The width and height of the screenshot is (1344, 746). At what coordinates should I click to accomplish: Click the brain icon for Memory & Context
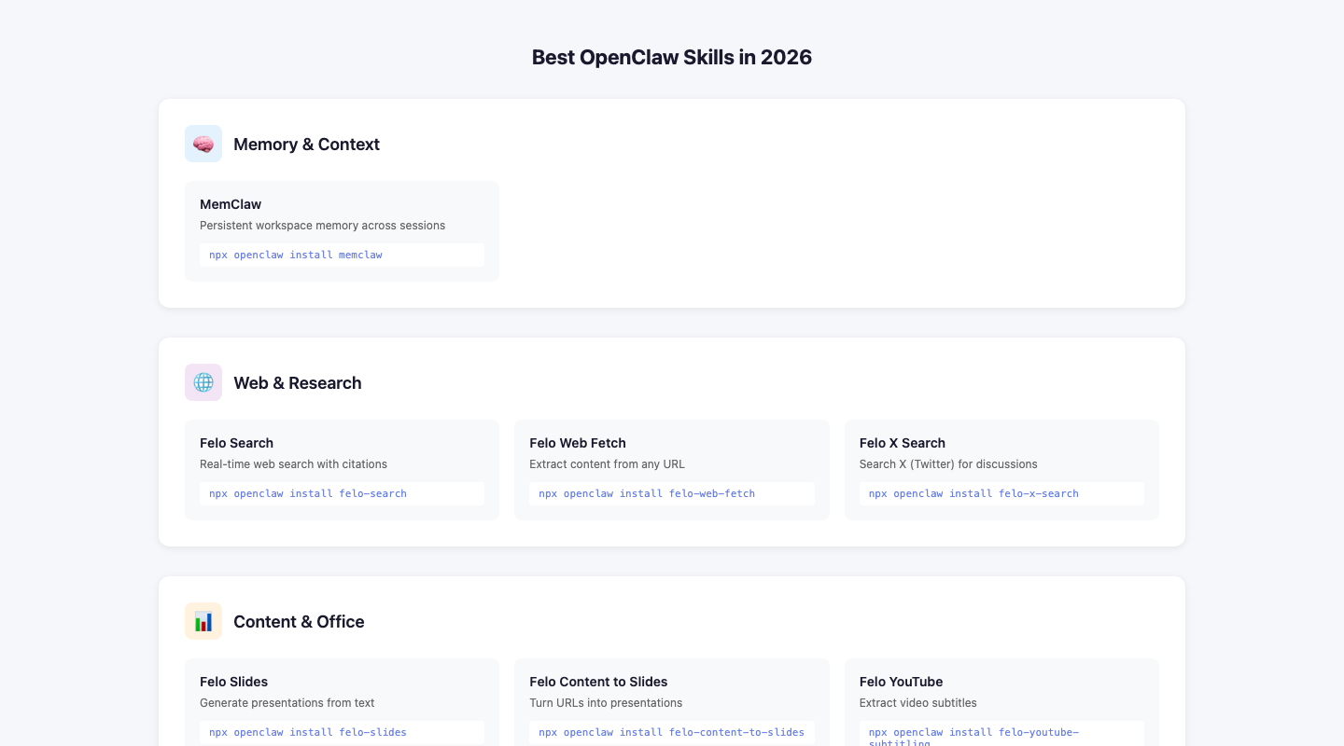point(203,144)
